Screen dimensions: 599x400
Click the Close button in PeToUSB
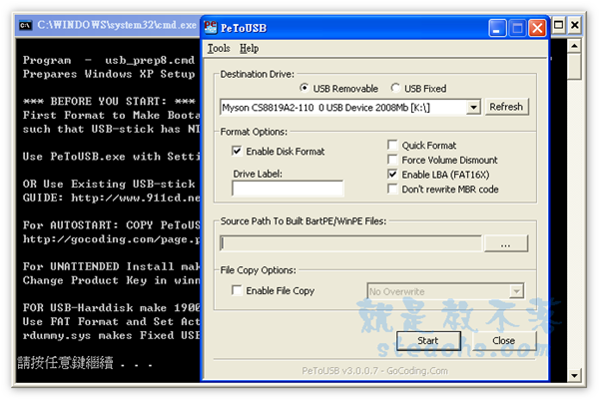pyautogui.click(x=504, y=340)
